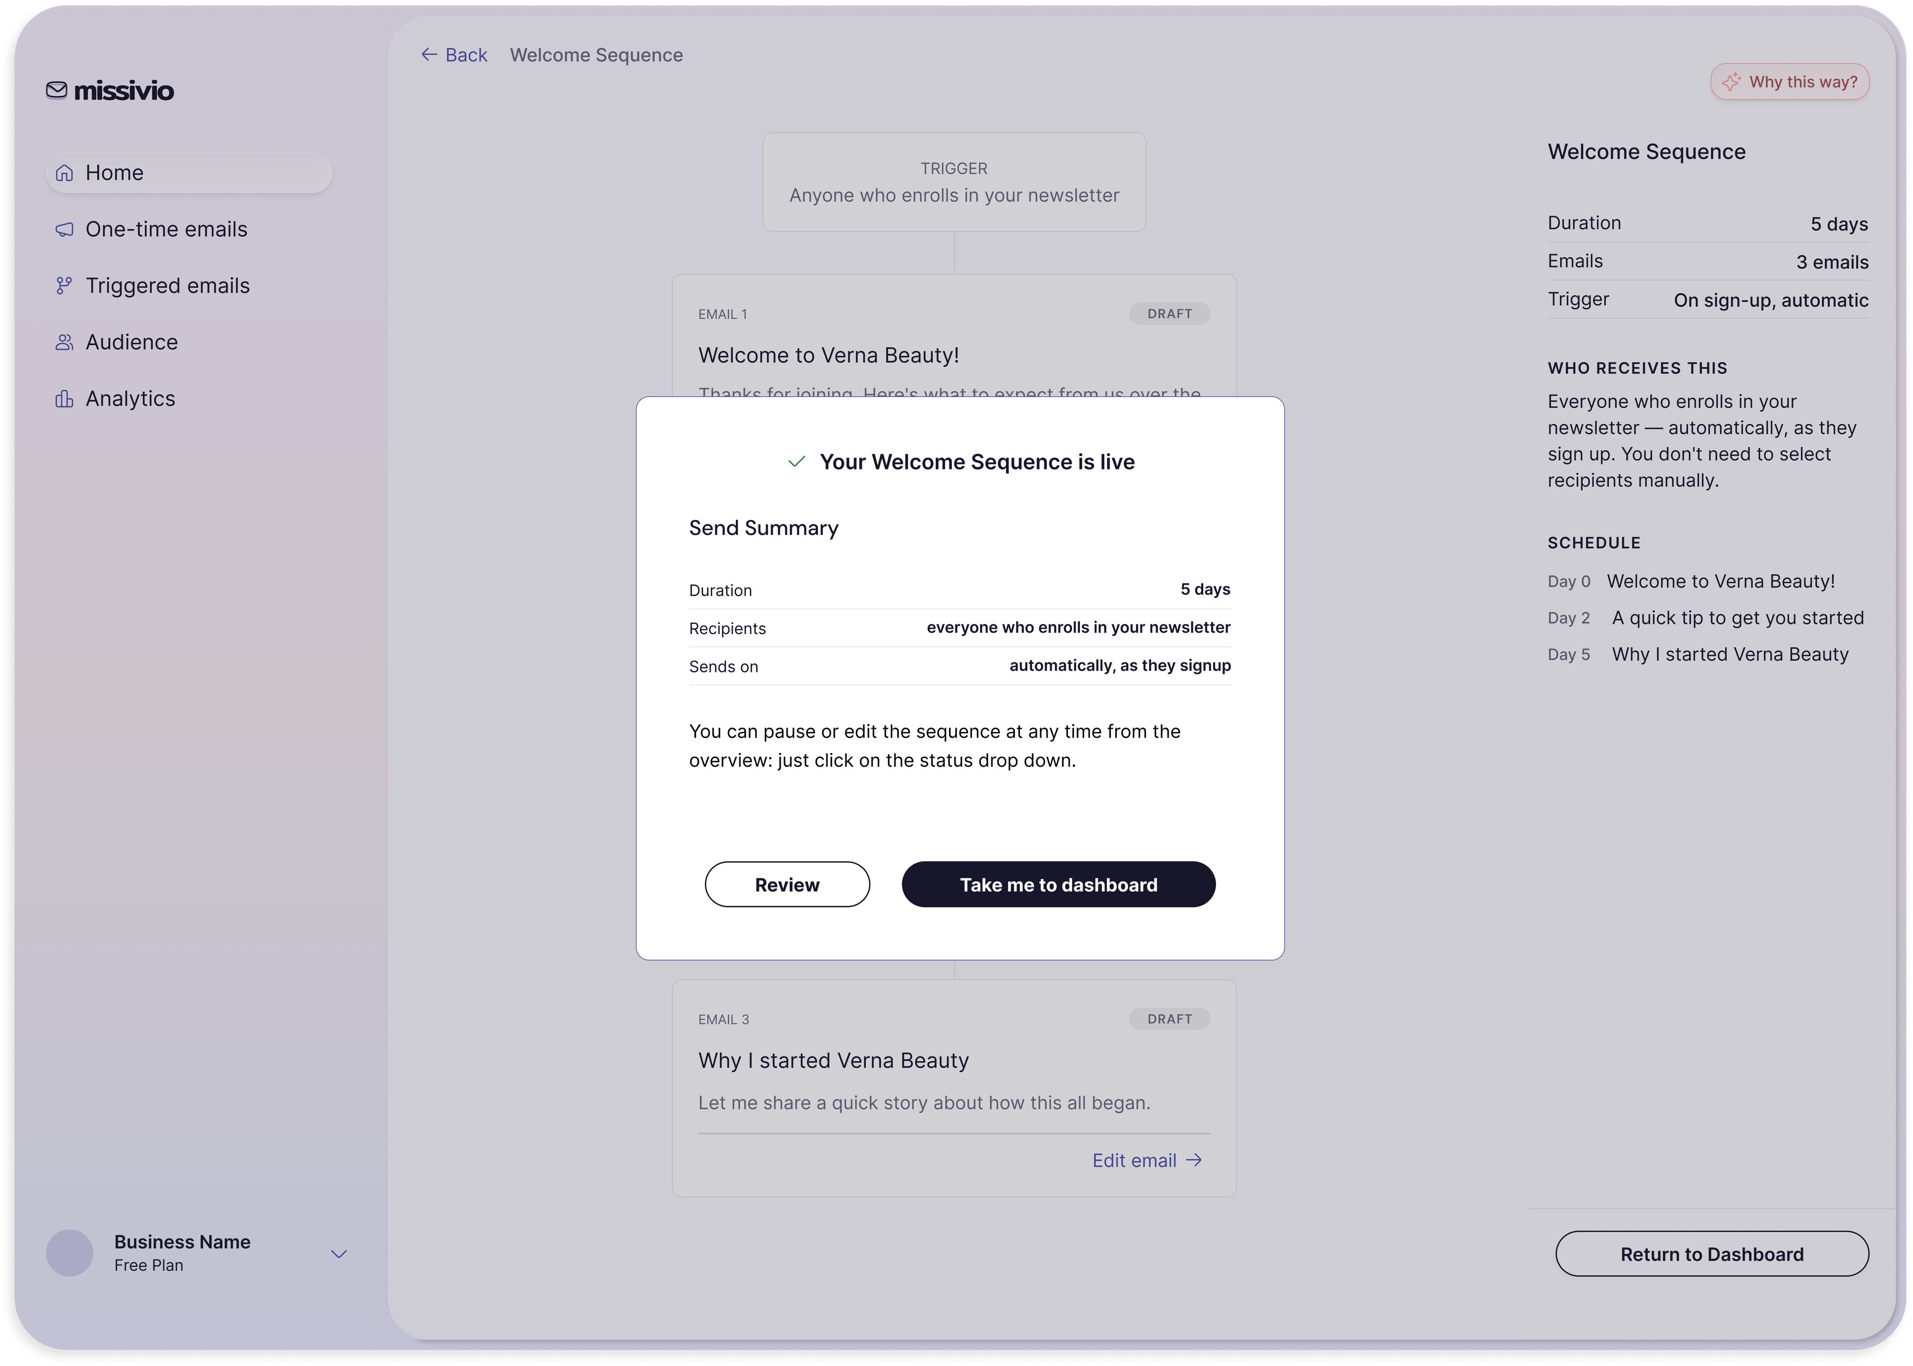The height and width of the screenshot is (1366, 1913).
Task: Click 'A quick tip to get you started' row
Action: coord(1738,618)
